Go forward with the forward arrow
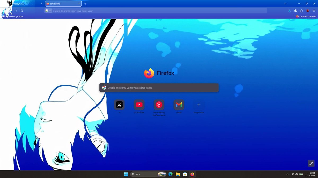 click(16, 11)
